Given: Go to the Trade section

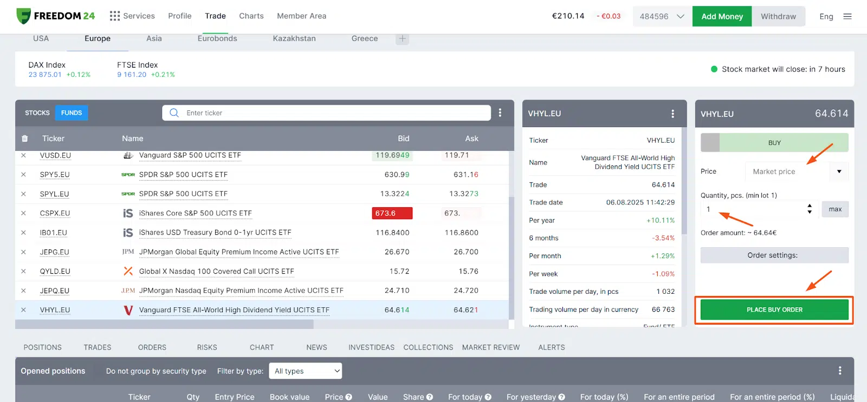Looking at the screenshot, I should point(215,16).
